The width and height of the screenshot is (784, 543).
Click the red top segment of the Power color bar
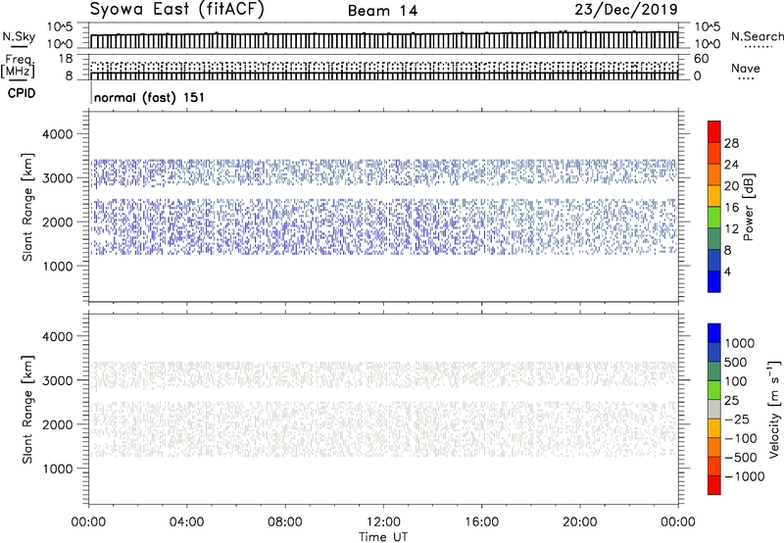coord(714,131)
